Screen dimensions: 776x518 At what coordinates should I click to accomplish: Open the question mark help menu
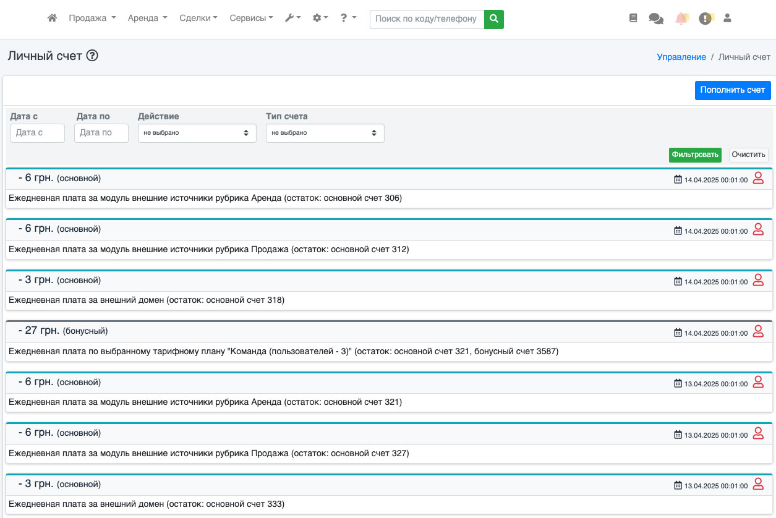coord(348,19)
